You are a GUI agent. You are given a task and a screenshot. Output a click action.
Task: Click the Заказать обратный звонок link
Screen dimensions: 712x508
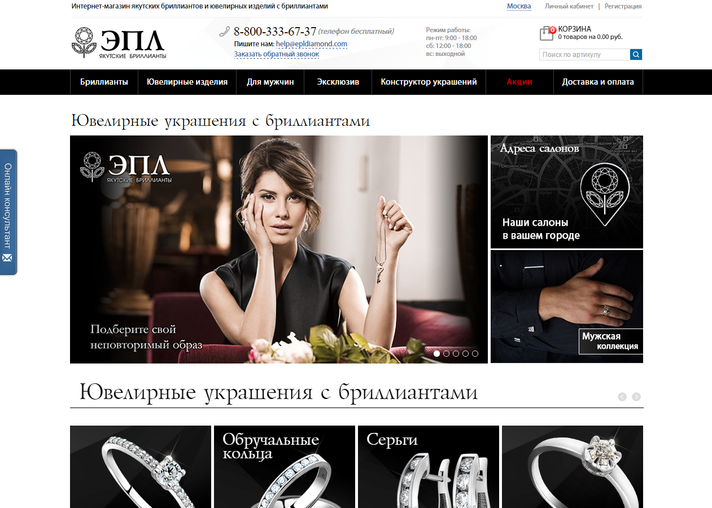click(277, 54)
